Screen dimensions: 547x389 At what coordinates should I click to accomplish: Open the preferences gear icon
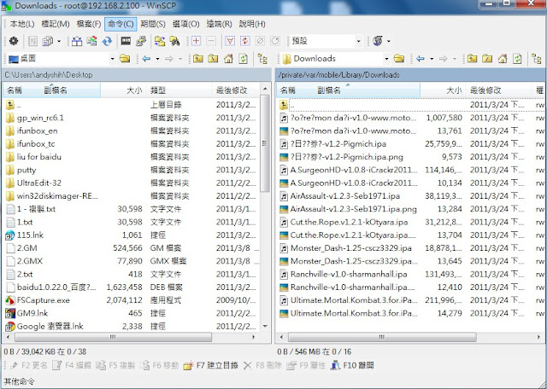14,41
